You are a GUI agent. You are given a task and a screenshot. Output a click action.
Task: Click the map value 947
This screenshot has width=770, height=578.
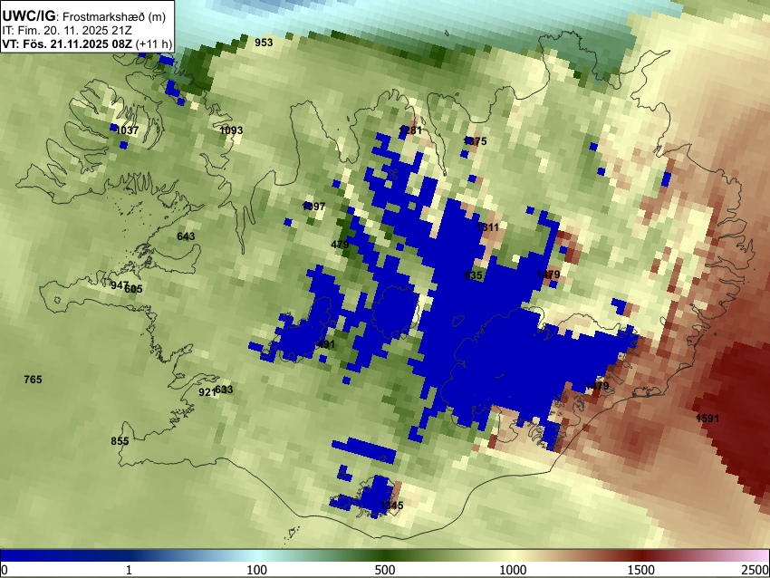coord(120,285)
